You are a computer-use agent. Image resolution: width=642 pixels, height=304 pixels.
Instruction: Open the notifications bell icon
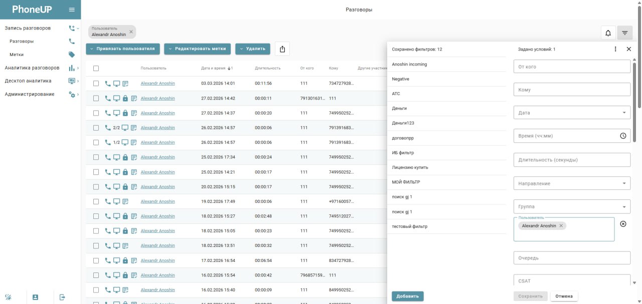(608, 33)
